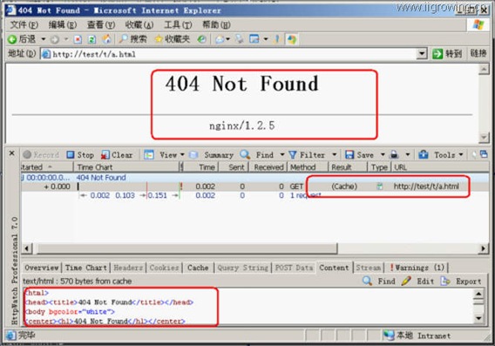The image size is (495, 346).
Task: Open the 文件(F) menu
Action: 24,24
